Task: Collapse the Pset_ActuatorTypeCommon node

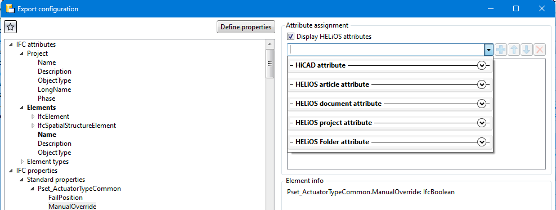Action: pyautogui.click(x=33, y=189)
